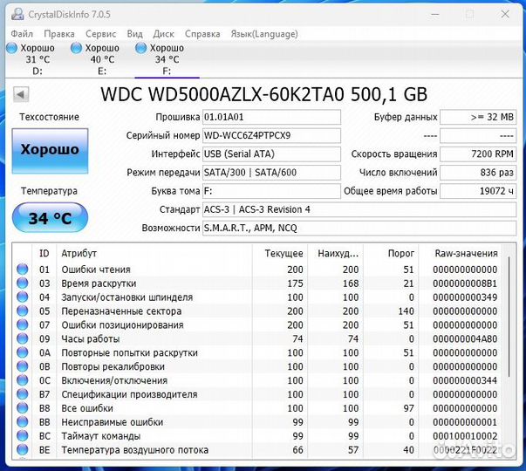Open the Справка menu
Image resolution: width=526 pixels, height=471 pixels.
pos(202,34)
